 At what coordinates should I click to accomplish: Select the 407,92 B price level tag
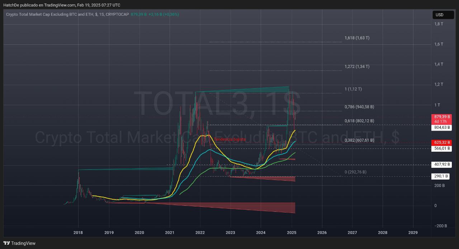click(x=442, y=165)
